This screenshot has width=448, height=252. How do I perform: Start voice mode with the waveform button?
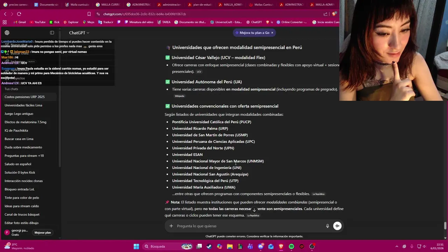pos(337,226)
